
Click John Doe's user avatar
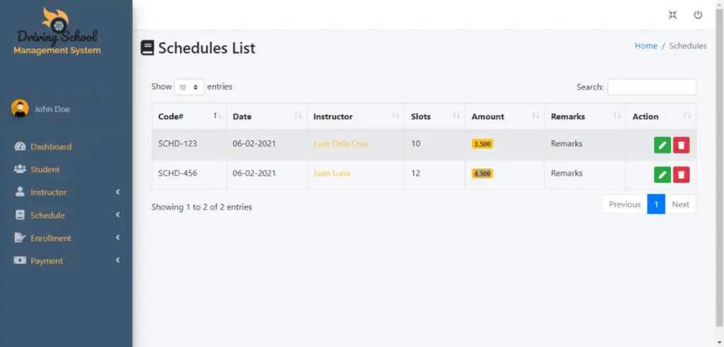(20, 109)
